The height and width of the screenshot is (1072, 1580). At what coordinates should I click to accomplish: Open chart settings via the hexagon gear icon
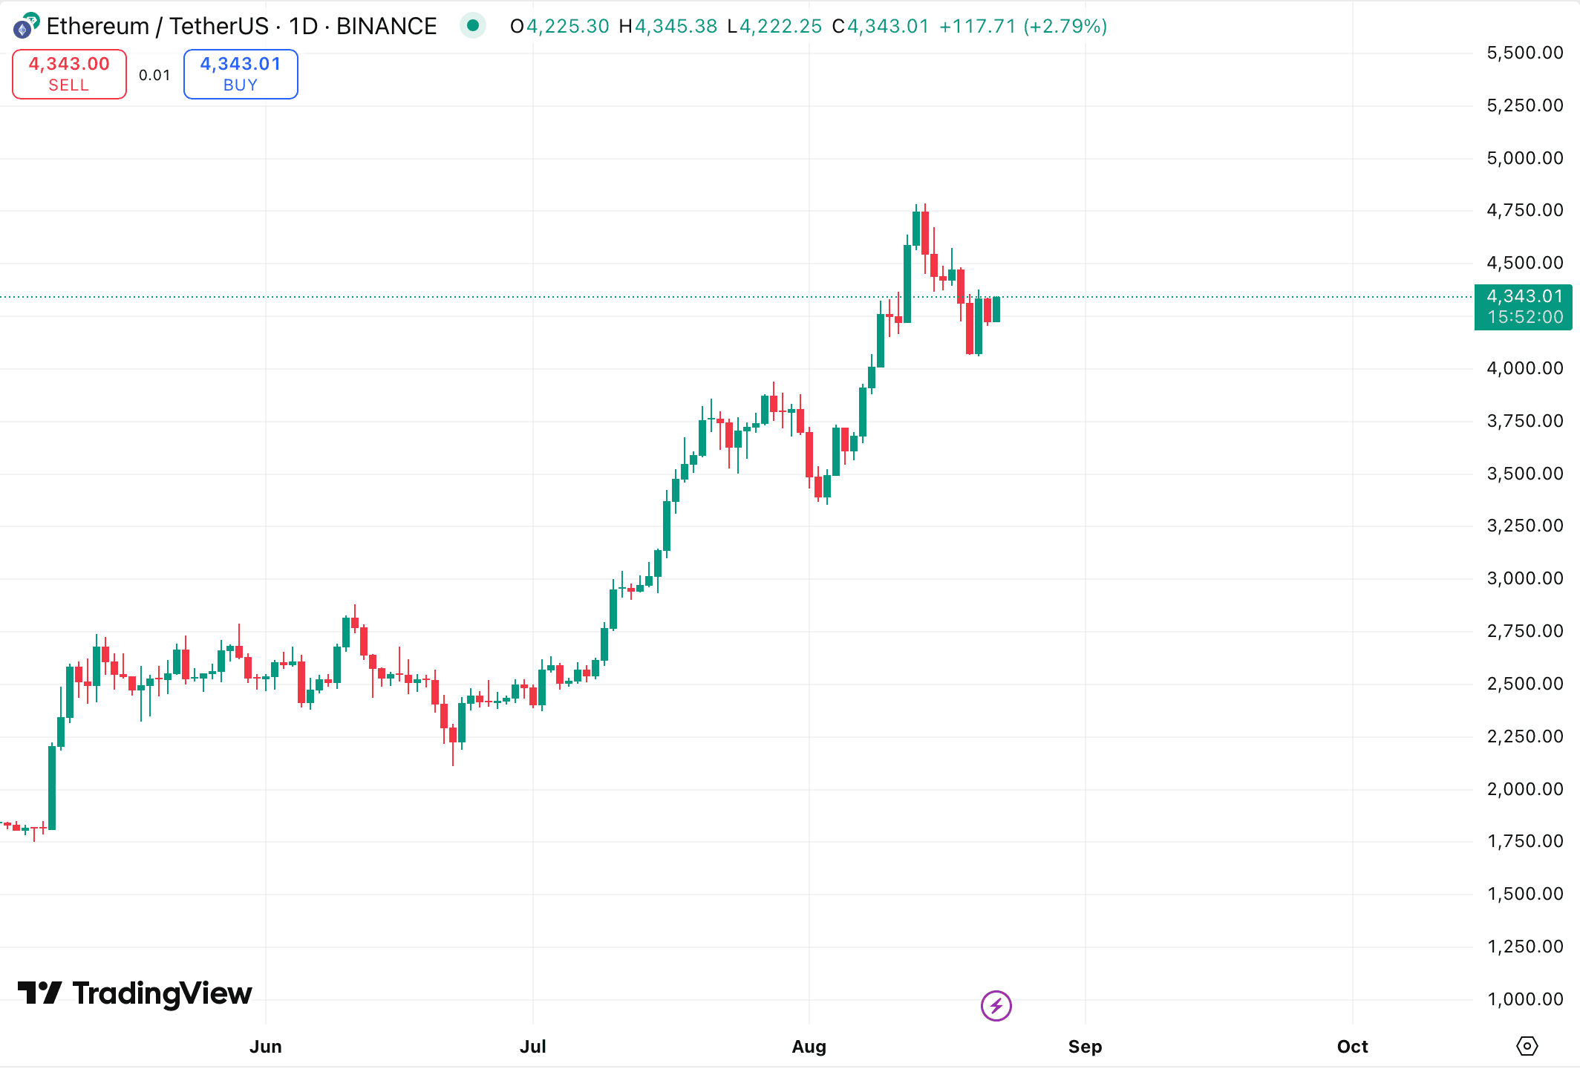1527,1046
